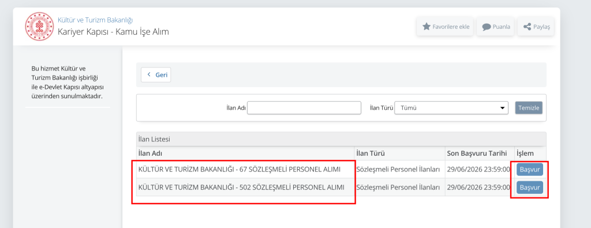This screenshot has width=591, height=228.
Task: Click the back chevron in Geri button
Action: (149, 74)
